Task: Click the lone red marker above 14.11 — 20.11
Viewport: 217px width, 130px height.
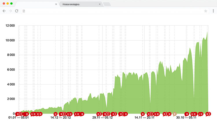Action: [143, 114]
